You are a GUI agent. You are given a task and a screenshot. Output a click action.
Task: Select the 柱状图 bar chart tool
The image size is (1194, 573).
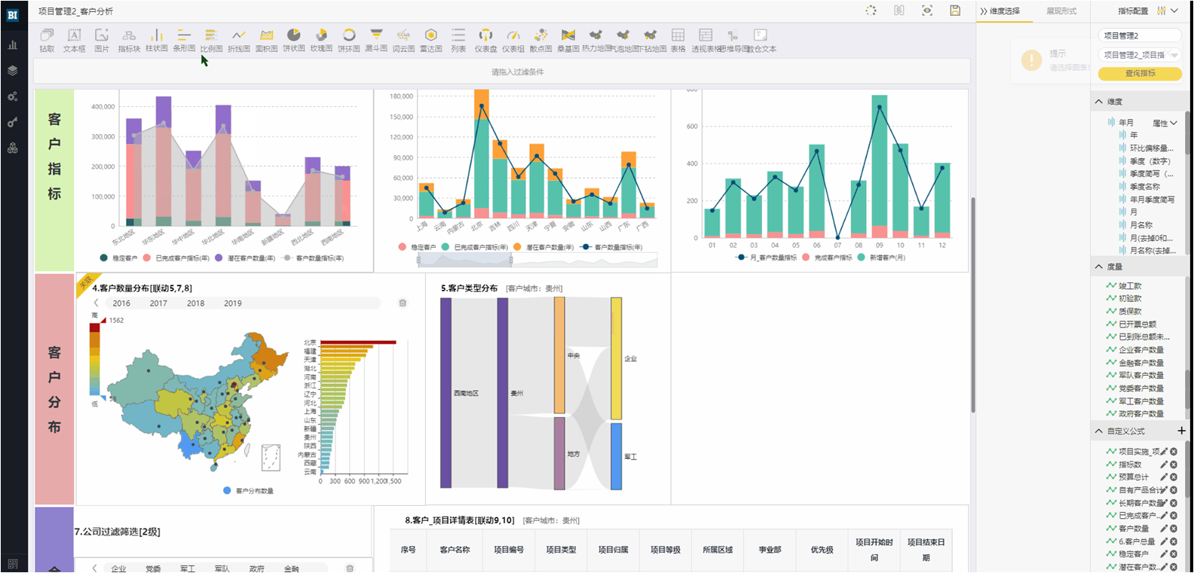(x=156, y=39)
